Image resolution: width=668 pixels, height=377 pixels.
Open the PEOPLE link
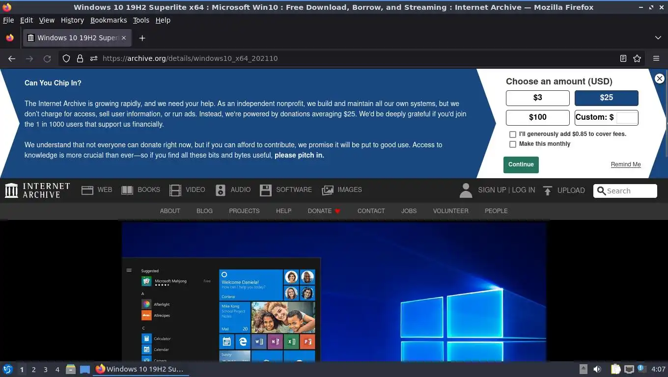coord(496,211)
